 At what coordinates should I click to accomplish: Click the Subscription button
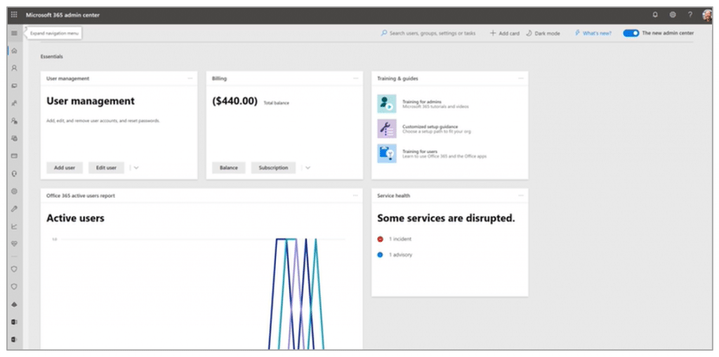[273, 168]
